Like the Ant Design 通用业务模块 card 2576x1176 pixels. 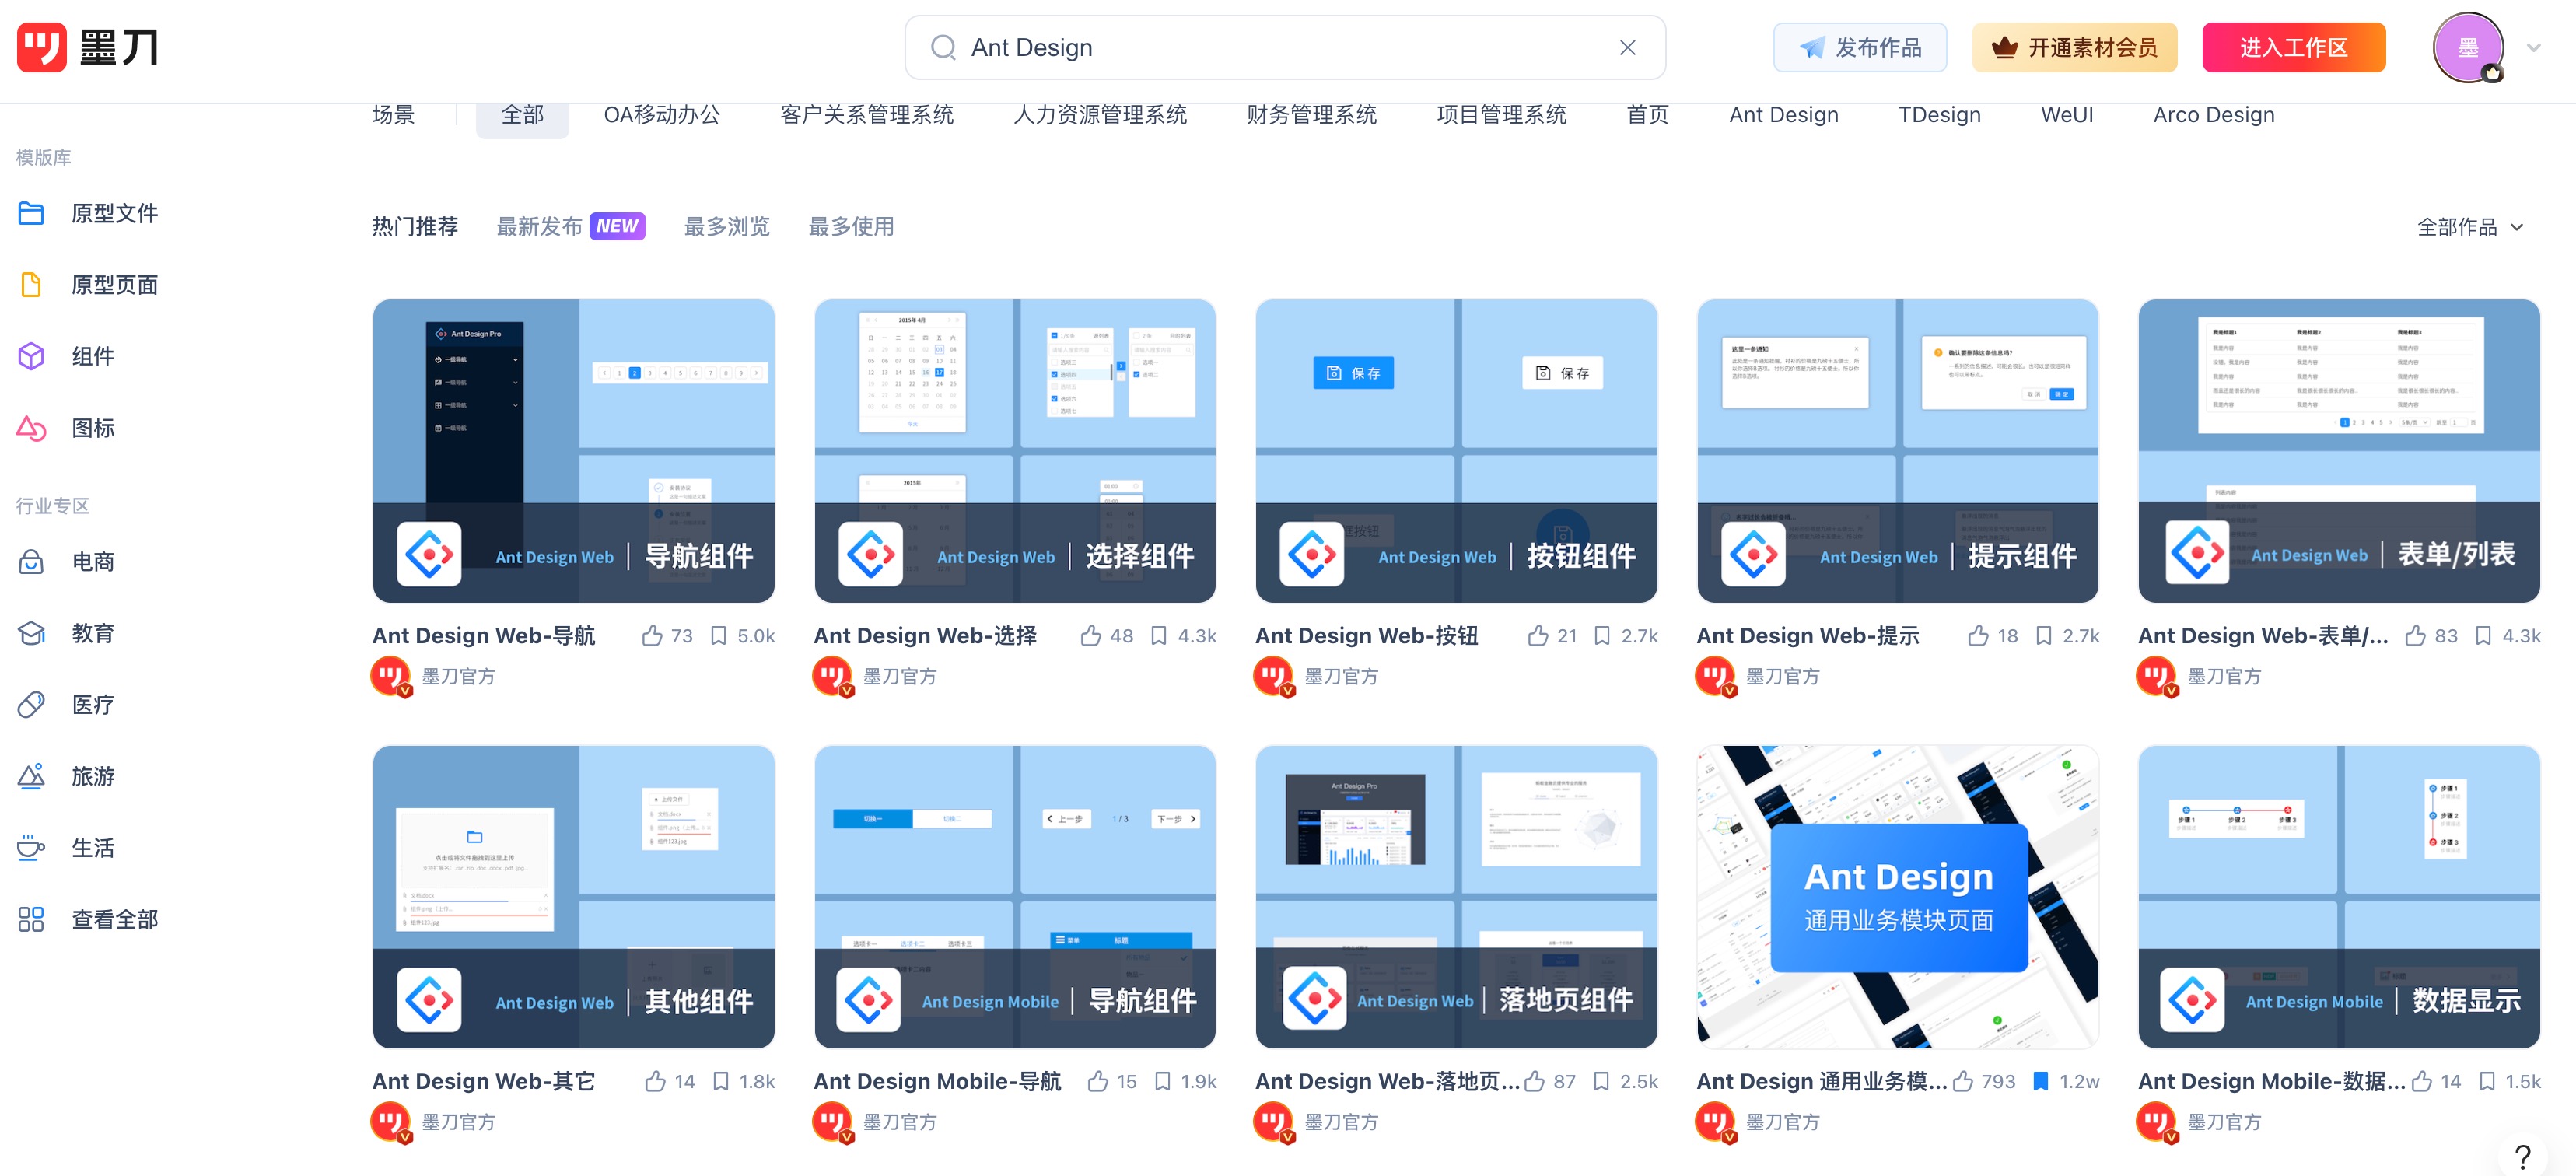point(1963,1082)
